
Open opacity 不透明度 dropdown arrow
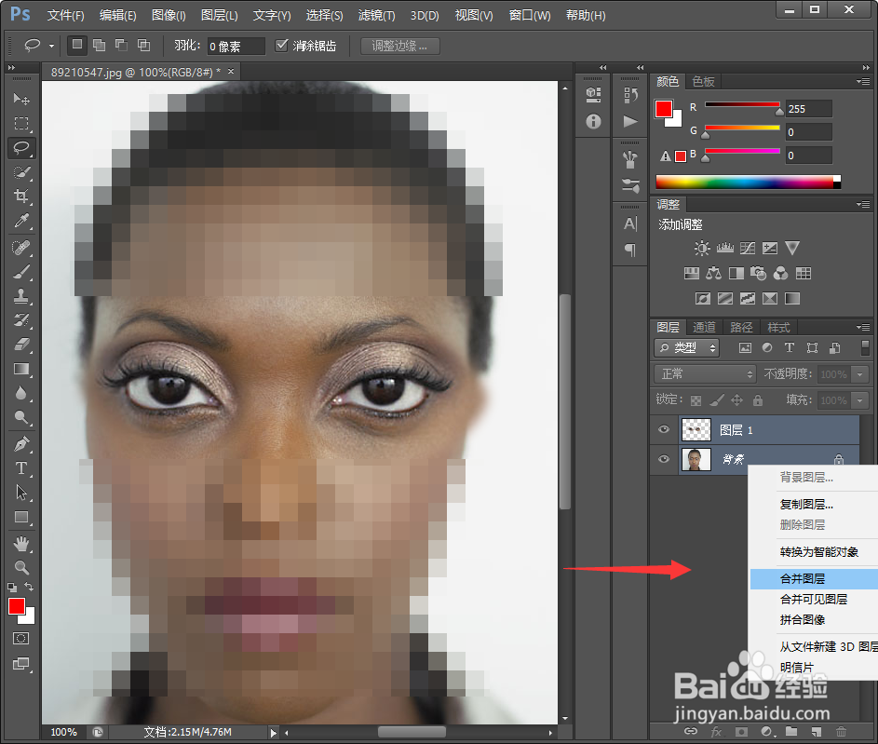pyautogui.click(x=860, y=374)
